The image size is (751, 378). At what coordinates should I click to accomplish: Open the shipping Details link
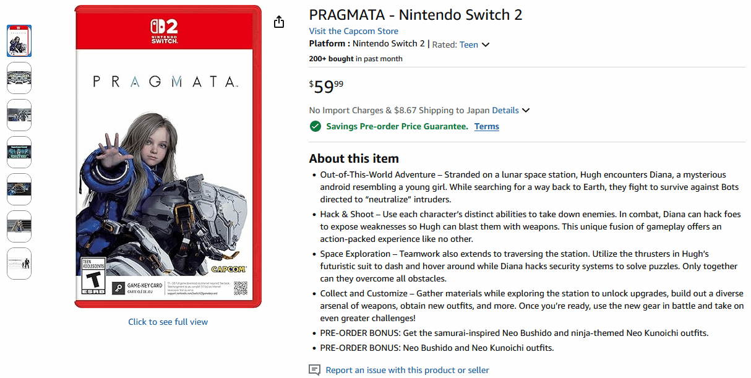tap(505, 110)
